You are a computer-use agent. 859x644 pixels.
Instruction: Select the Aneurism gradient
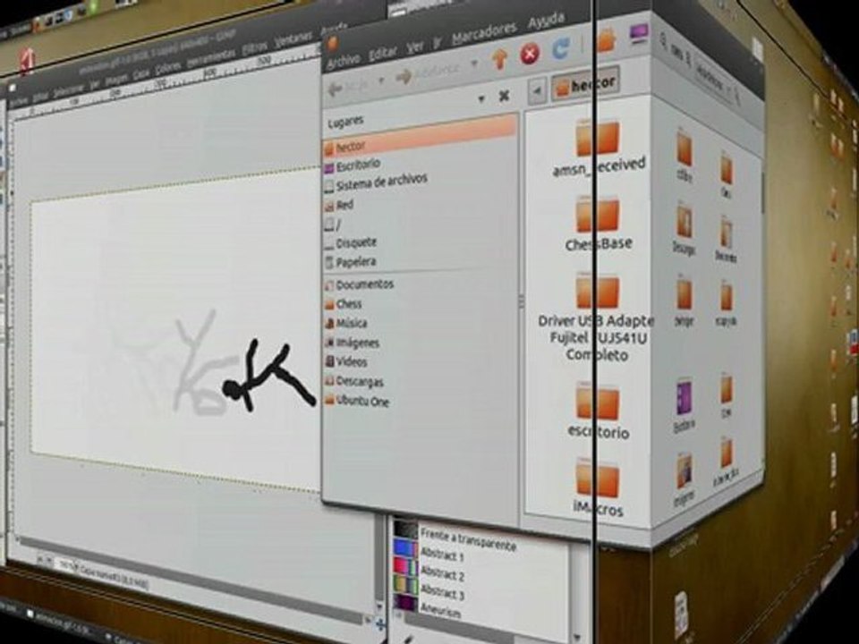(x=429, y=608)
